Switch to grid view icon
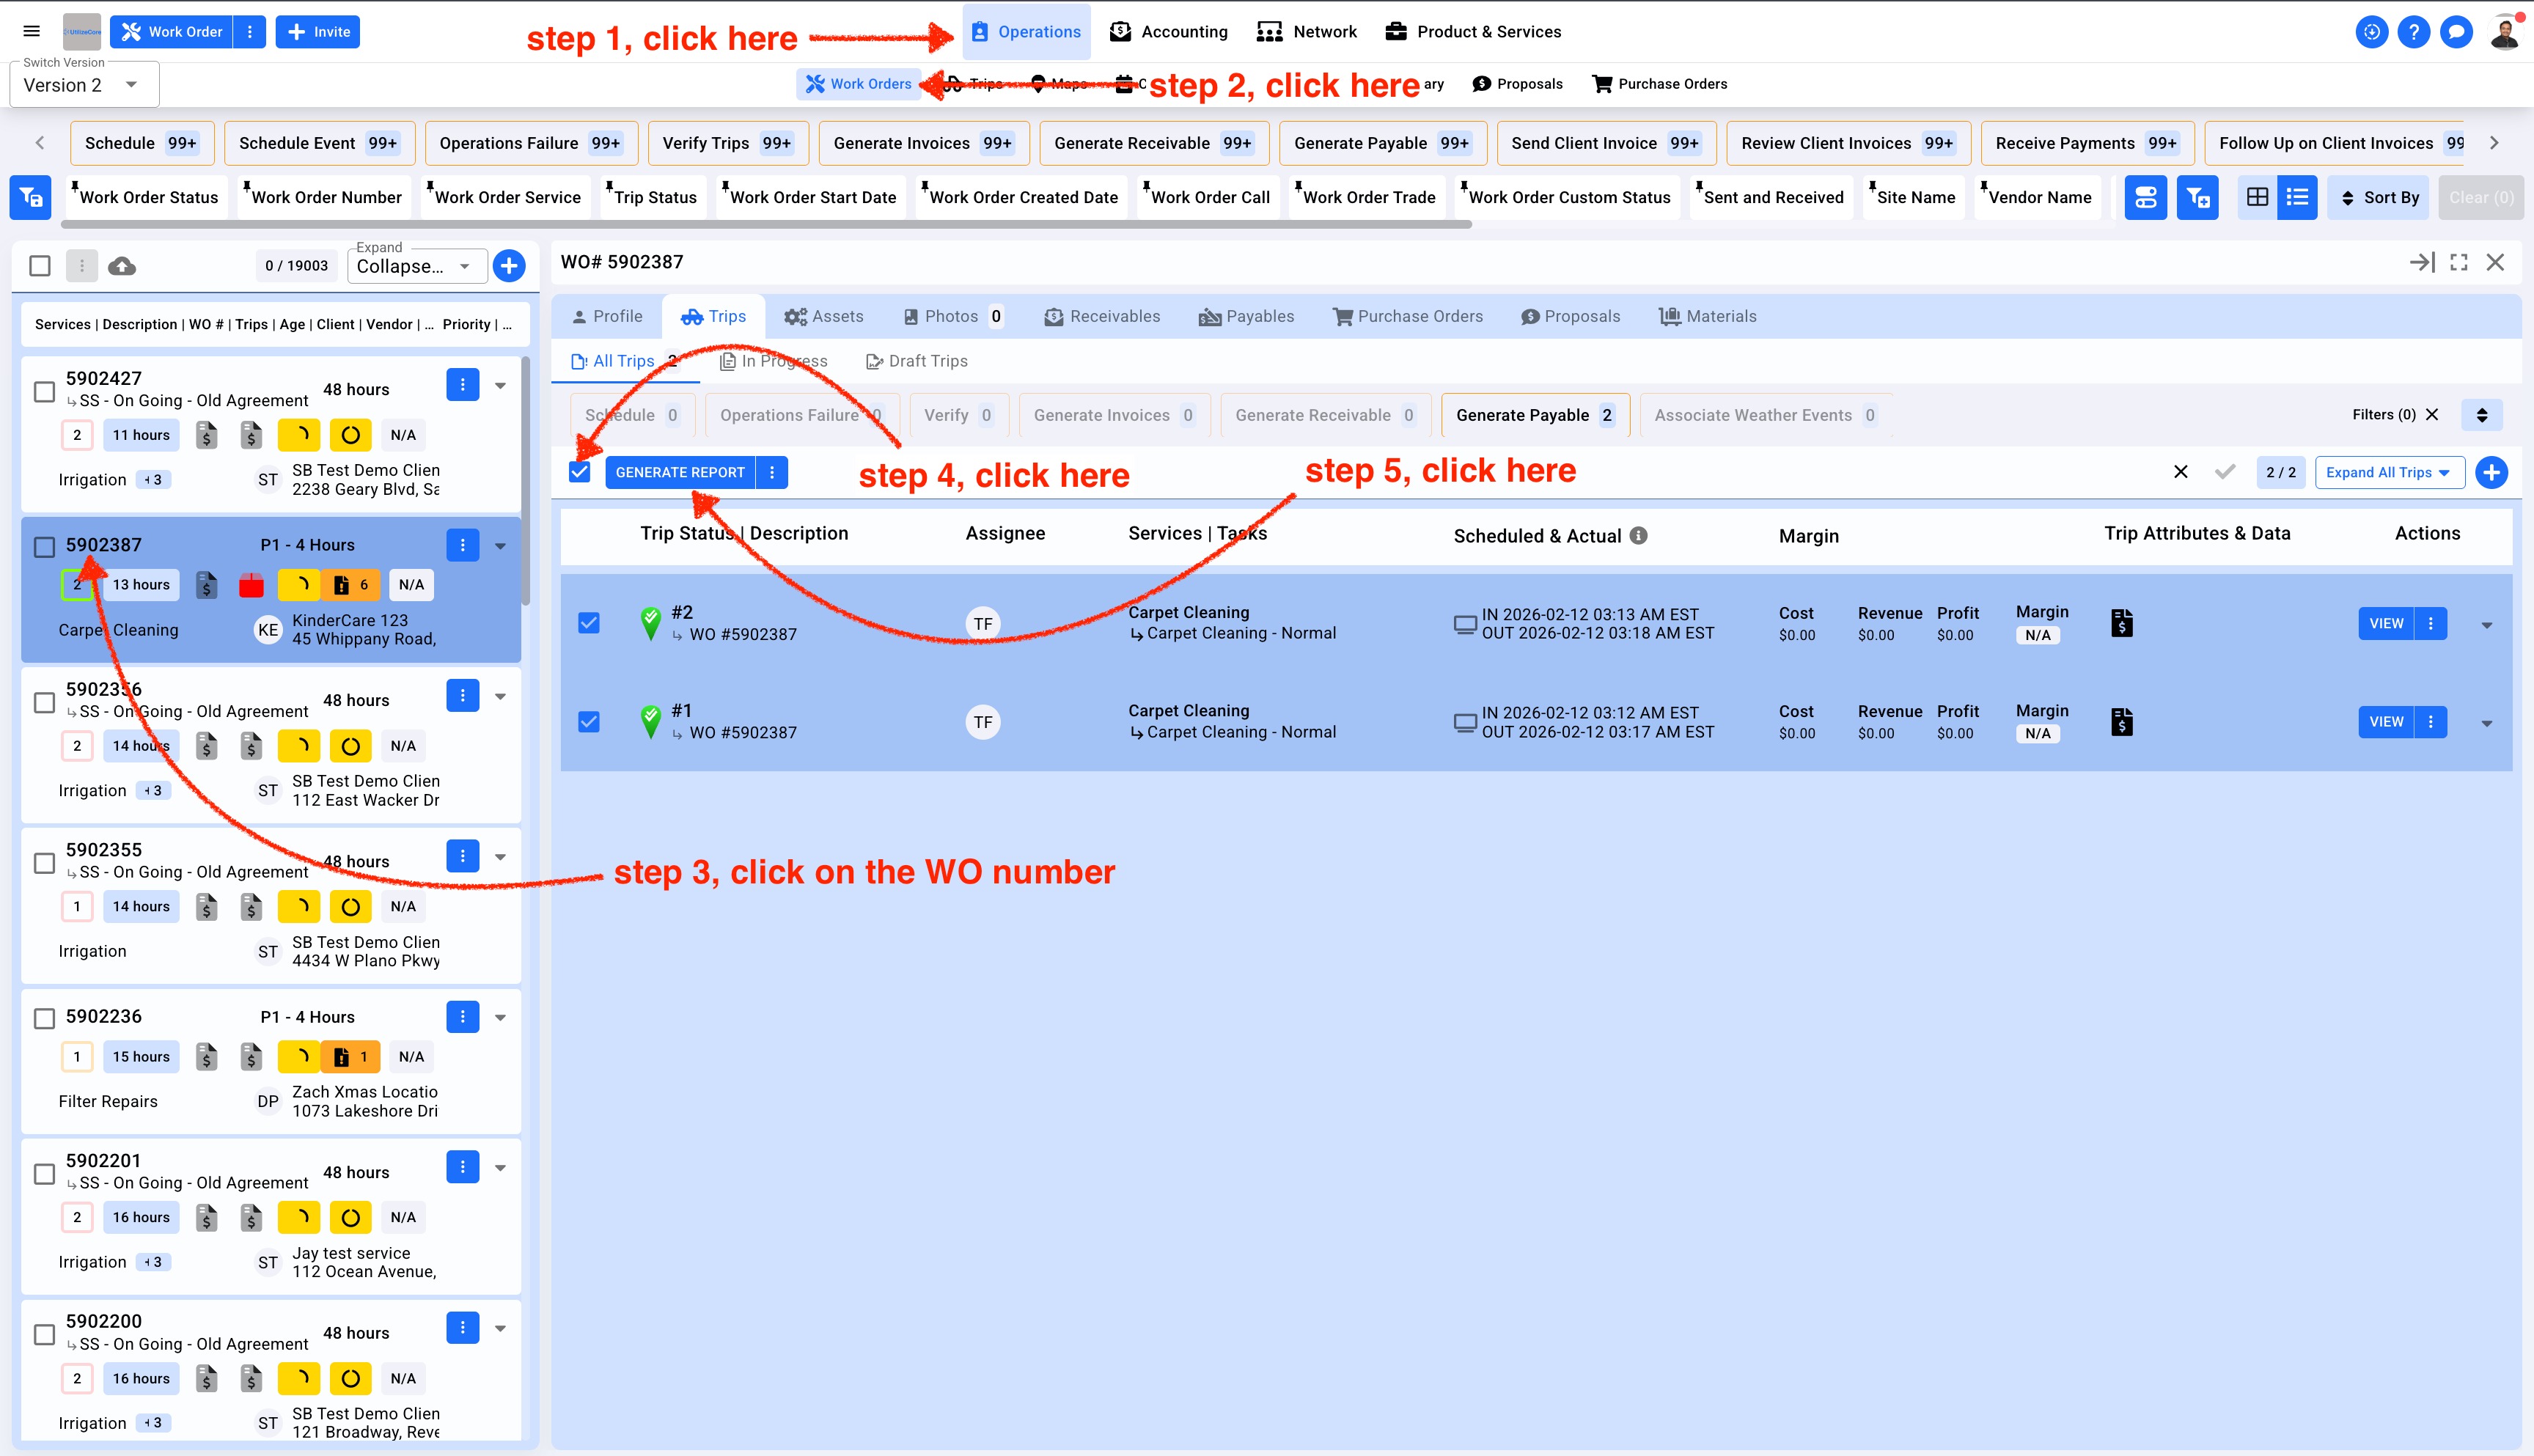This screenshot has height=1456, width=2534. [x=2257, y=197]
